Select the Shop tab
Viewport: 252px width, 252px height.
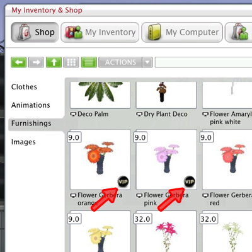(35, 32)
